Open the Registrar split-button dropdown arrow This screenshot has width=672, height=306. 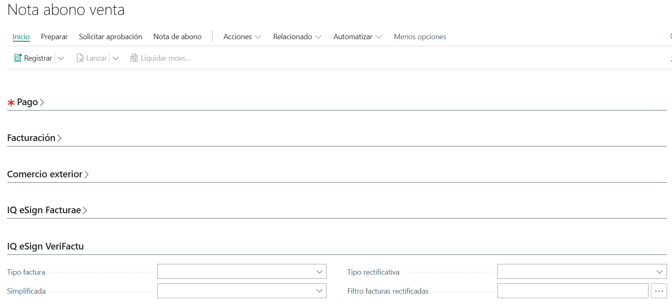pos(61,58)
